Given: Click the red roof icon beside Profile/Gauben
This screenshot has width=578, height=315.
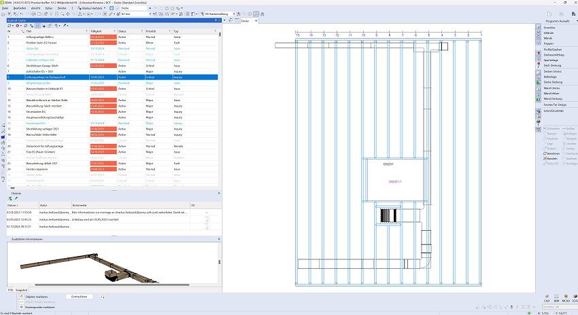Looking at the screenshot, I should (x=538, y=54).
